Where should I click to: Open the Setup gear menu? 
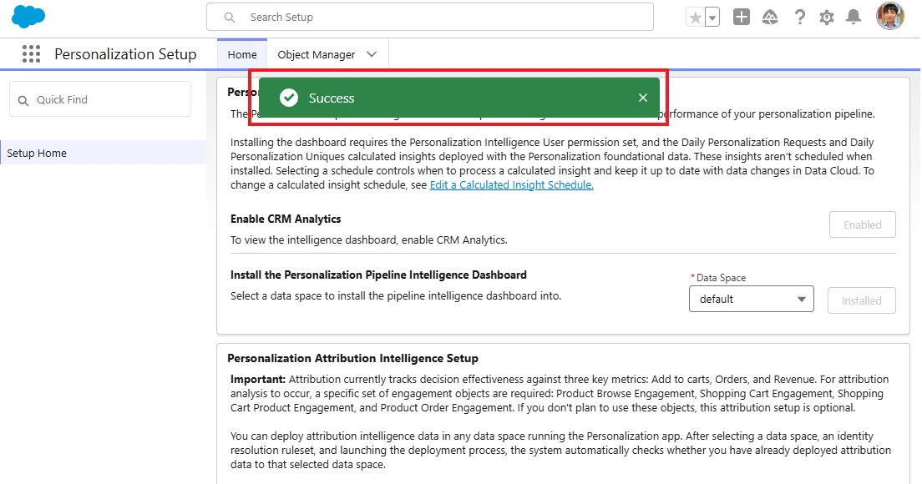click(826, 18)
